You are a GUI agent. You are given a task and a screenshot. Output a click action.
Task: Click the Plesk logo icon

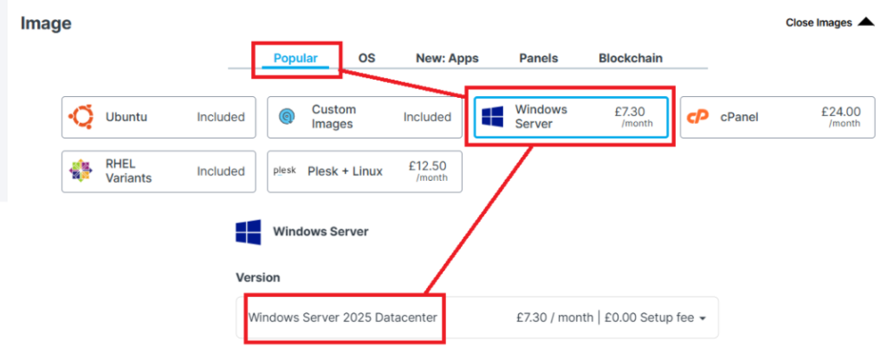coord(285,171)
